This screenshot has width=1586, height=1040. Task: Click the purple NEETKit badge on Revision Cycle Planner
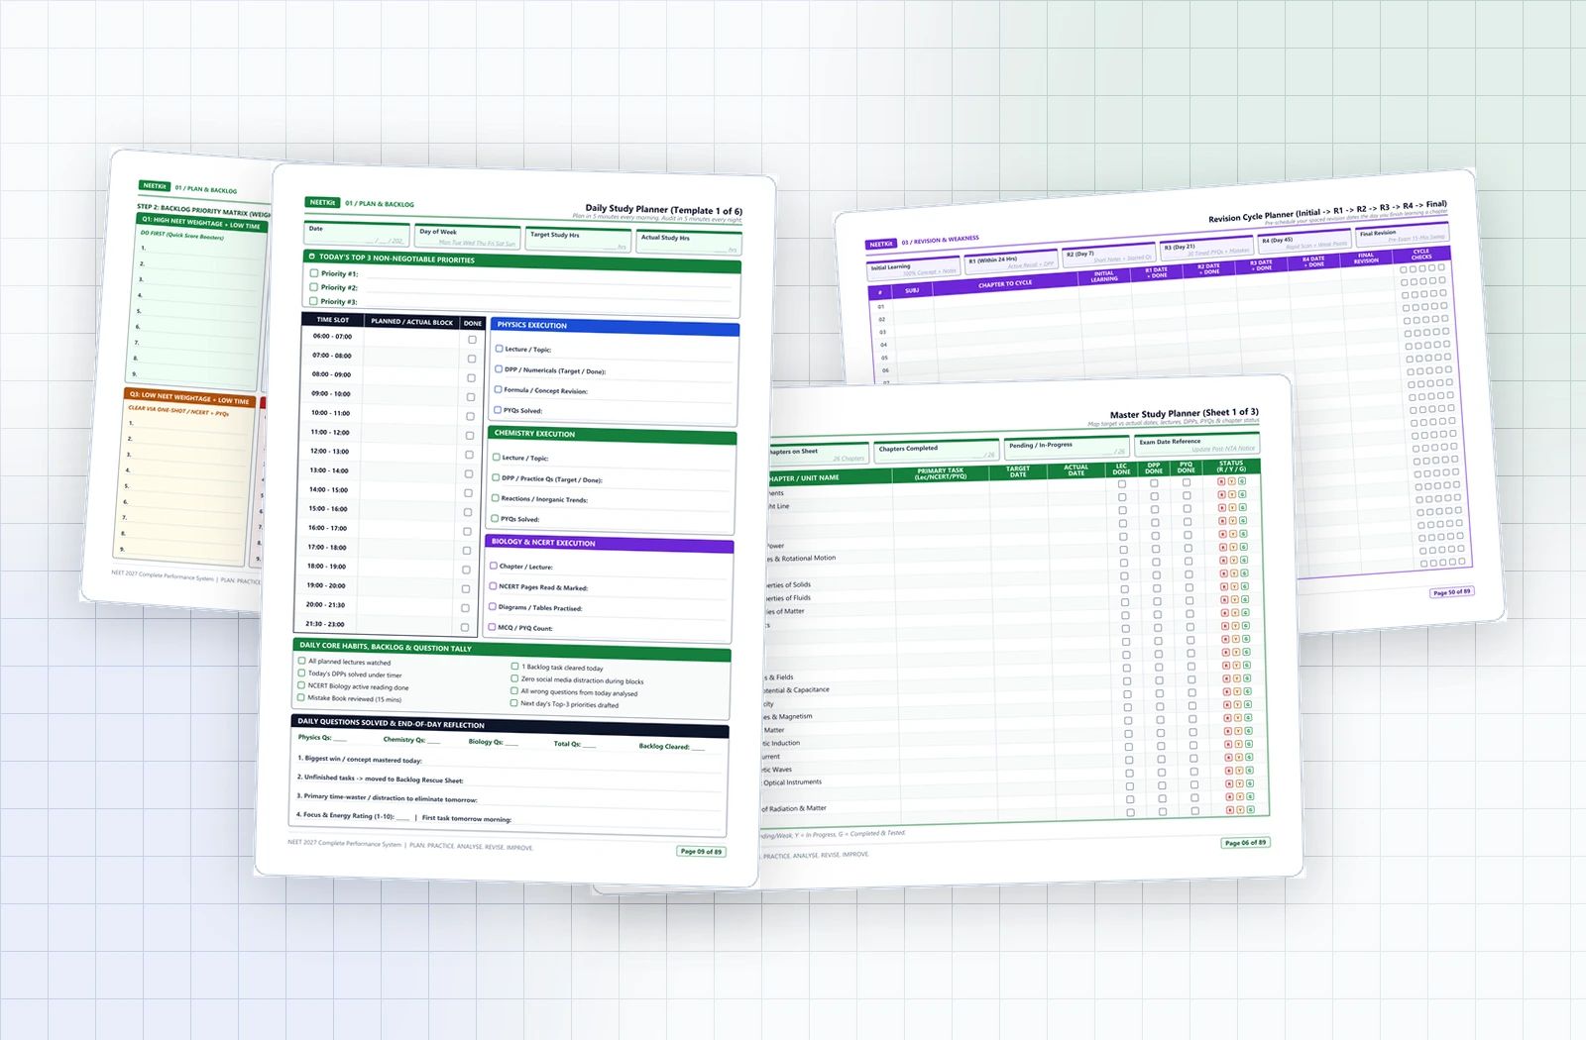881,244
